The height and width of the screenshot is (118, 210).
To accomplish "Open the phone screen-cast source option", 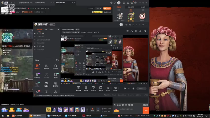I will pos(93,89).
